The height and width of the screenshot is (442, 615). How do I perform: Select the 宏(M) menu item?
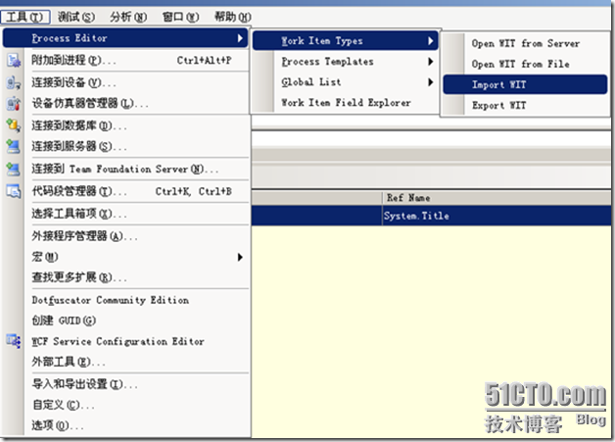click(125, 257)
